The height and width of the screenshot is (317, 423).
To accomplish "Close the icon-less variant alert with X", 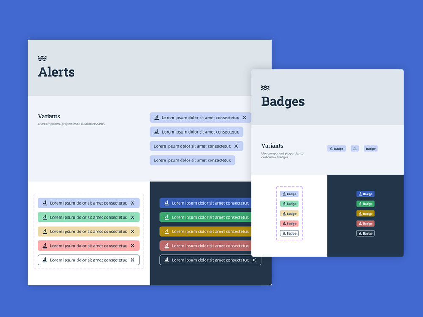I will pyautogui.click(x=236, y=146).
